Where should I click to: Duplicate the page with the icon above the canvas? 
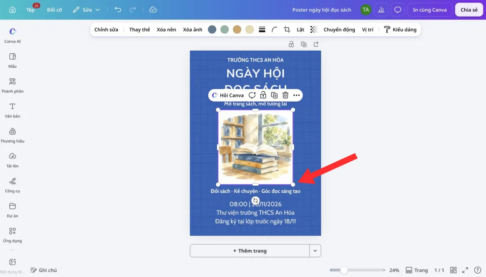304,44
